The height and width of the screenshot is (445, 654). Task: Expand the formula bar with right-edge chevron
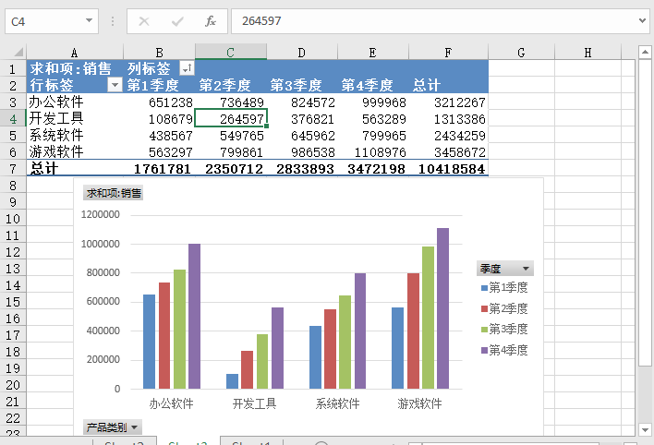point(642,20)
